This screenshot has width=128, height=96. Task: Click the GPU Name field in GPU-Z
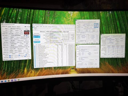(x=16, y=29)
